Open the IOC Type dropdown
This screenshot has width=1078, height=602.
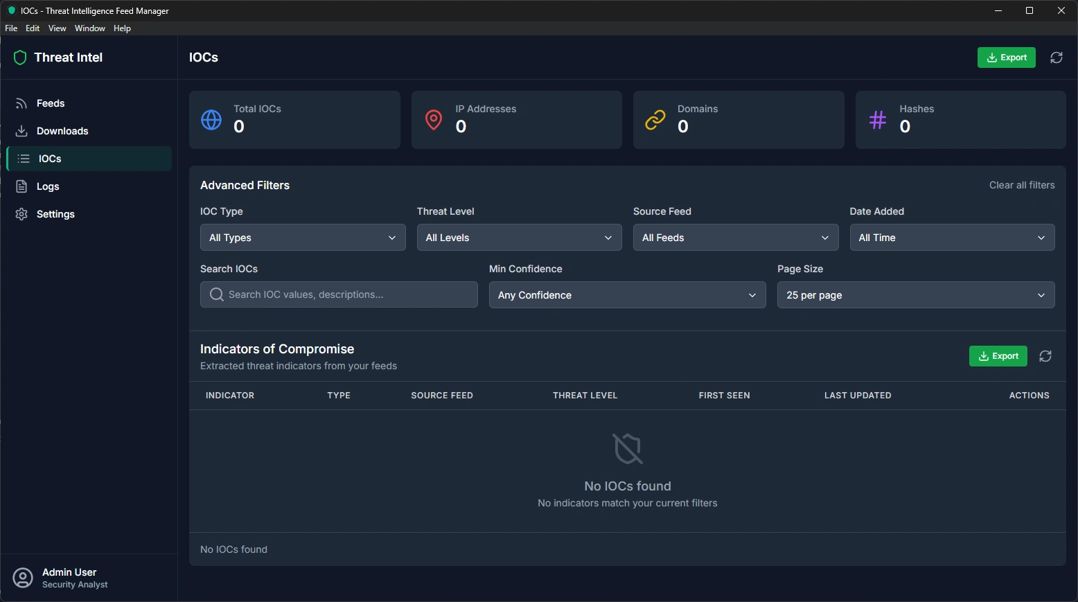[x=303, y=238]
